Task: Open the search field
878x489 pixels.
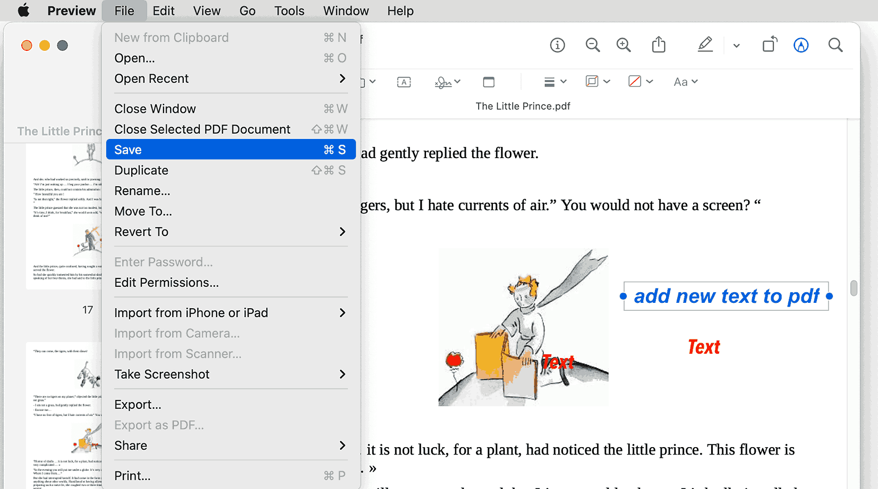Action: (836, 45)
